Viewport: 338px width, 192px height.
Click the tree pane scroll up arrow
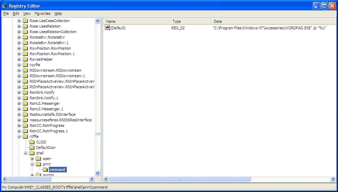[x=97, y=21]
